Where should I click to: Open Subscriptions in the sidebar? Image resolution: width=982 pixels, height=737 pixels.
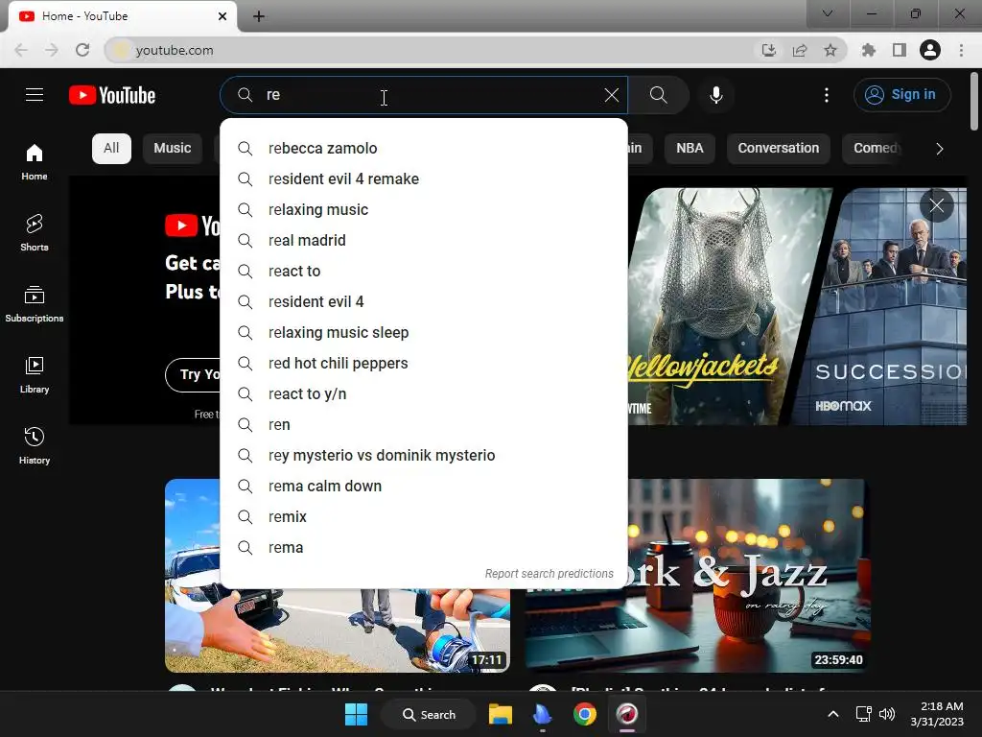[35, 303]
